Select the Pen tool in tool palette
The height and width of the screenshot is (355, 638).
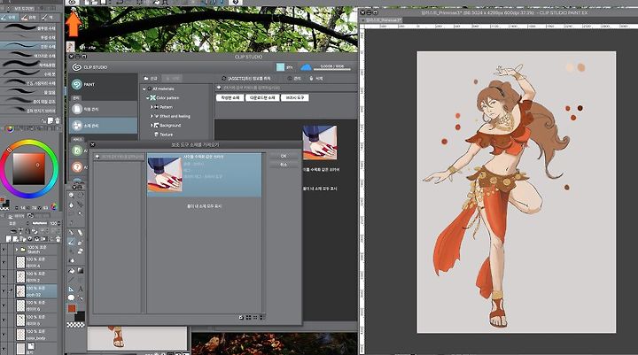coord(71,233)
